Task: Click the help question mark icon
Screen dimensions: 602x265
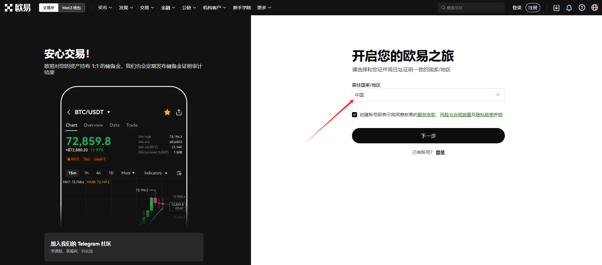Action: [582, 8]
